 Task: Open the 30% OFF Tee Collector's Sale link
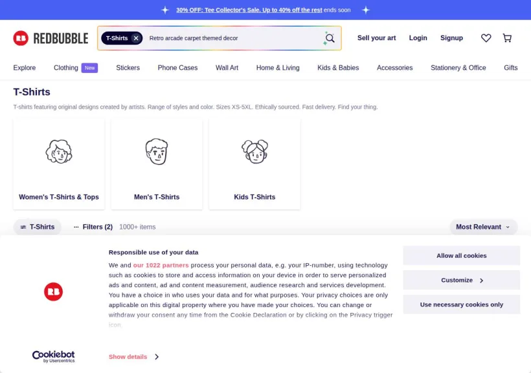pyautogui.click(x=249, y=10)
